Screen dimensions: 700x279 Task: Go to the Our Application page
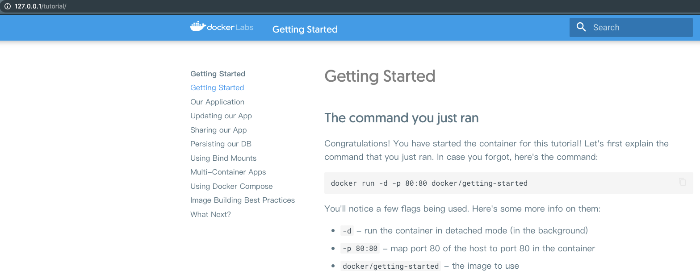click(217, 102)
